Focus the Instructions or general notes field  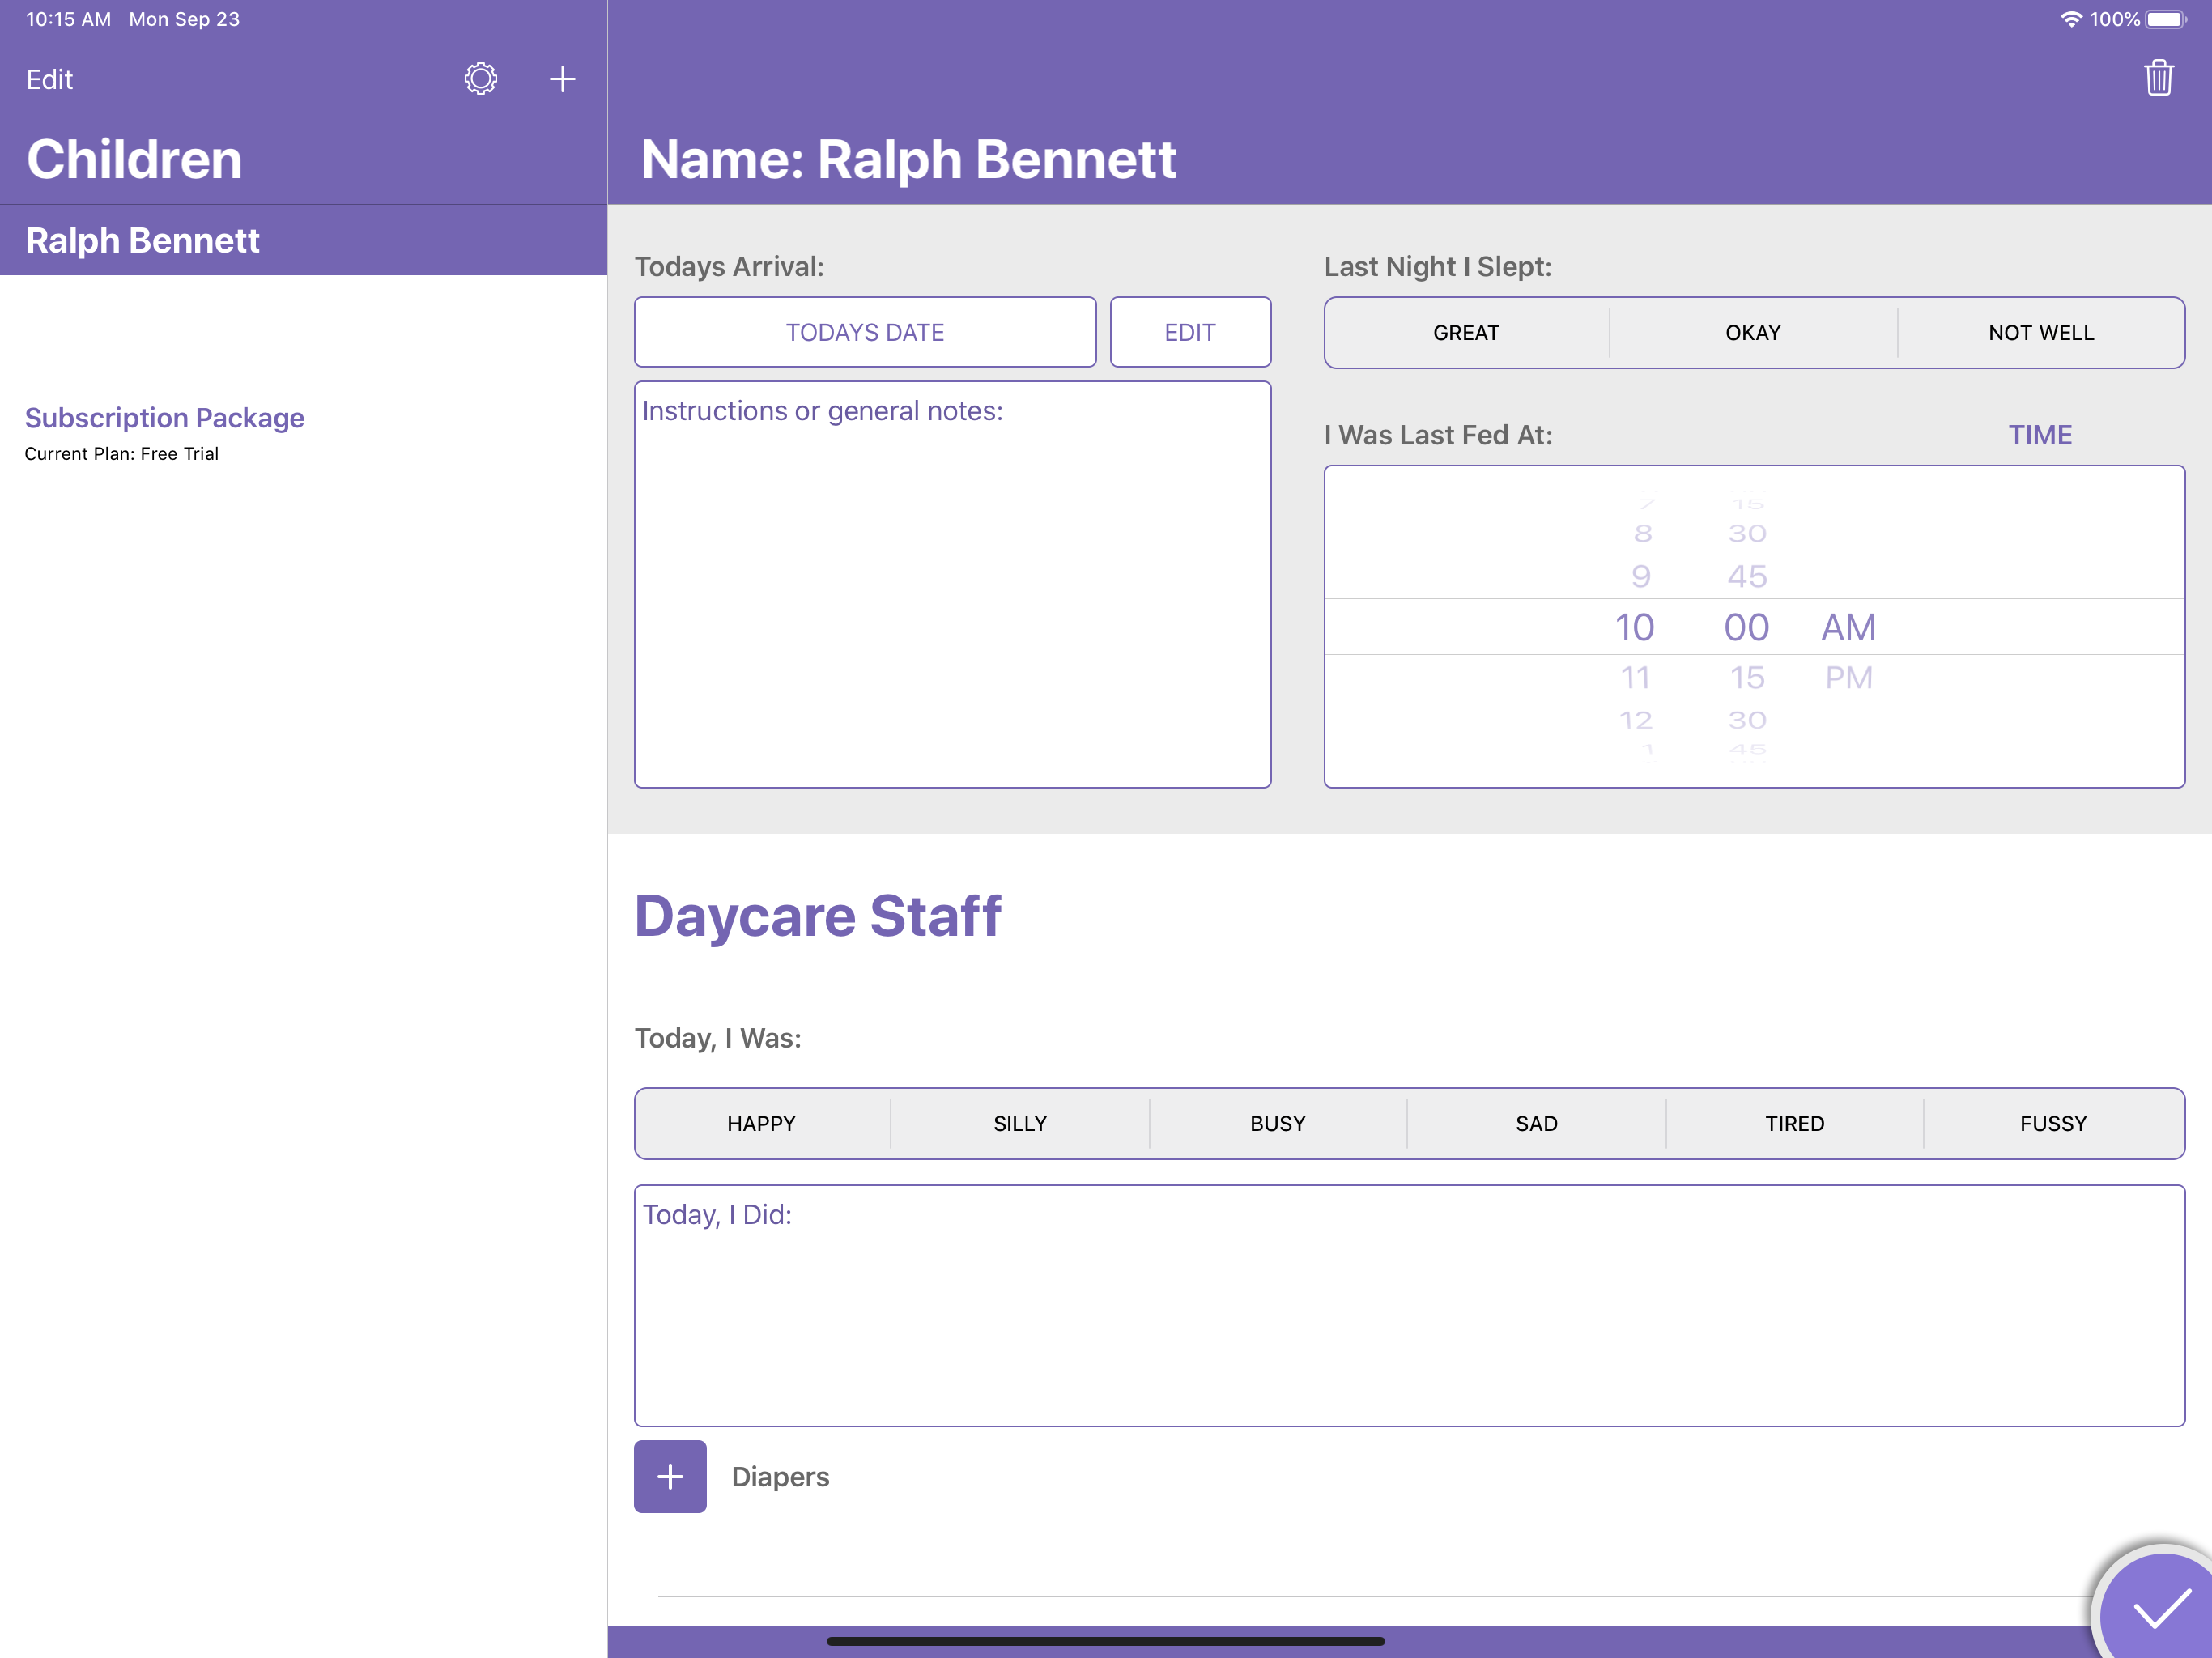952,584
